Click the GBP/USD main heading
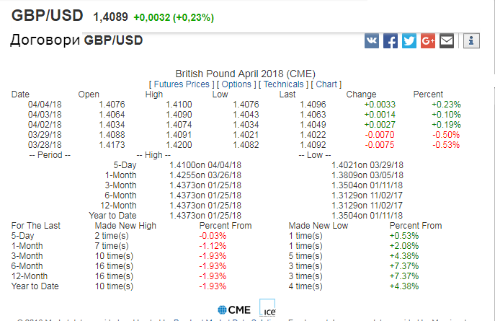This screenshot has height=321, width=495. [x=48, y=15]
